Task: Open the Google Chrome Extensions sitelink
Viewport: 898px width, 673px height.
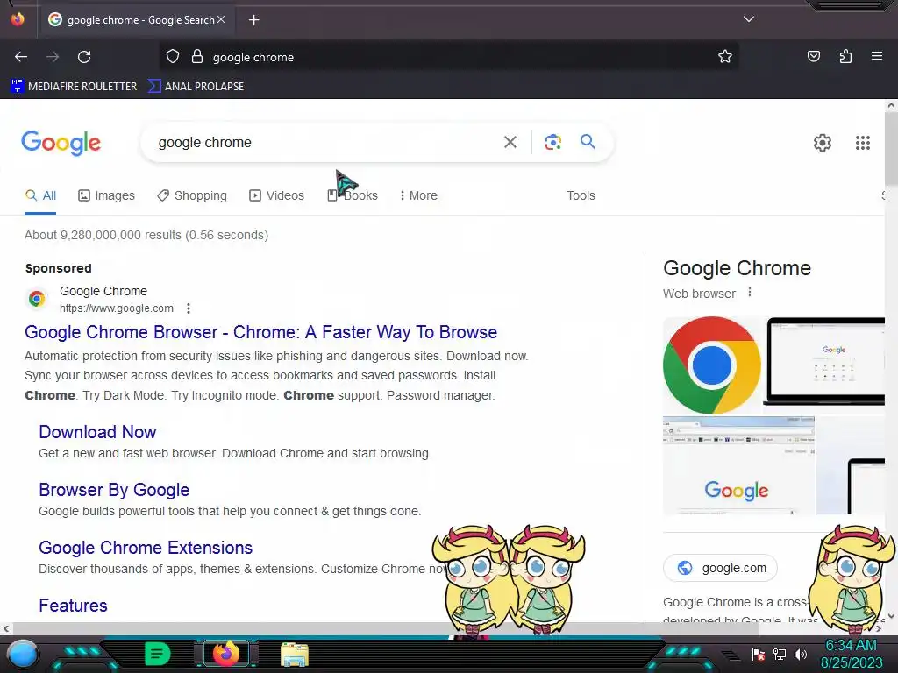Action: pyautogui.click(x=146, y=548)
